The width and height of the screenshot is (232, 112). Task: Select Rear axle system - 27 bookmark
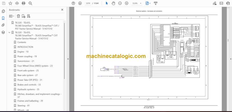28,75
